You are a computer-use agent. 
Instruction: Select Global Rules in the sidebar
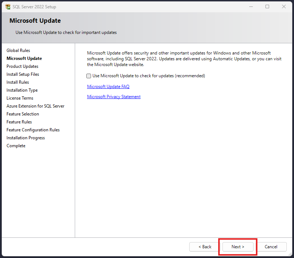point(18,51)
